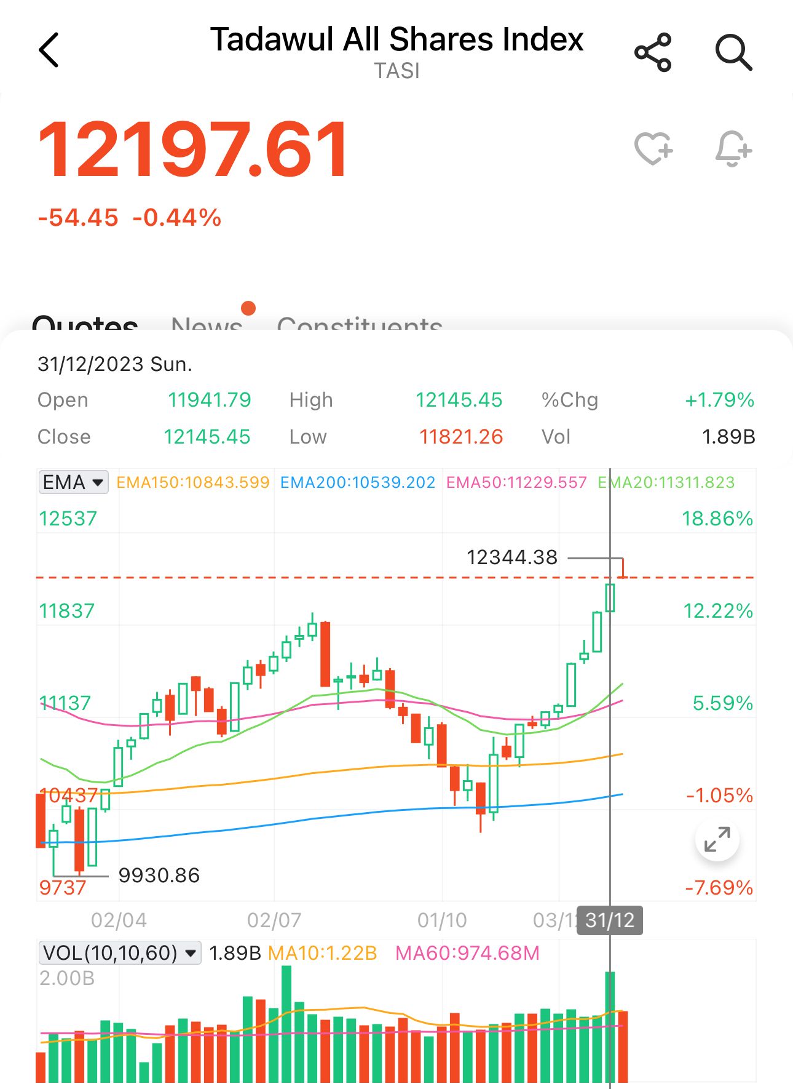Tap the back arrow icon
Image resolution: width=793 pixels, height=1089 pixels.
49,50
